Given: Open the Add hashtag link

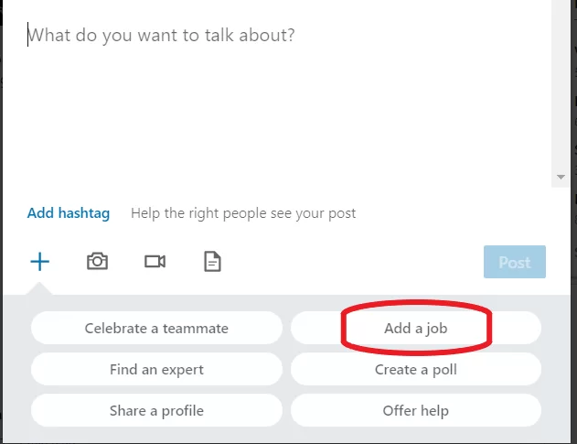Looking at the screenshot, I should [69, 213].
